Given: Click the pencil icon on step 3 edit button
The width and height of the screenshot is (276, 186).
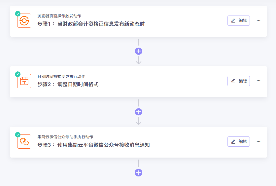Looking at the screenshot, I should pos(233,142).
